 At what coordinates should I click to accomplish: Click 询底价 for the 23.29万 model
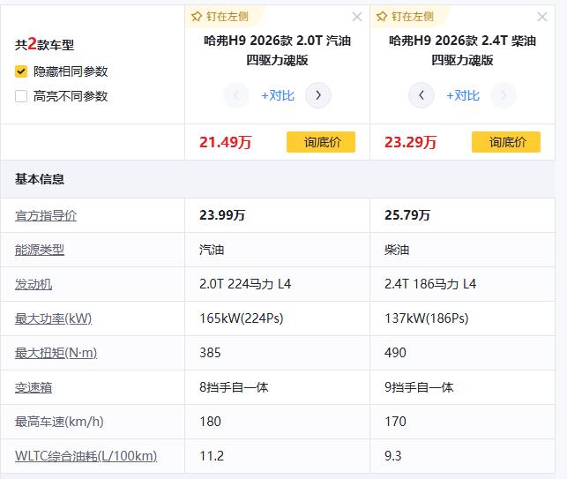[506, 142]
